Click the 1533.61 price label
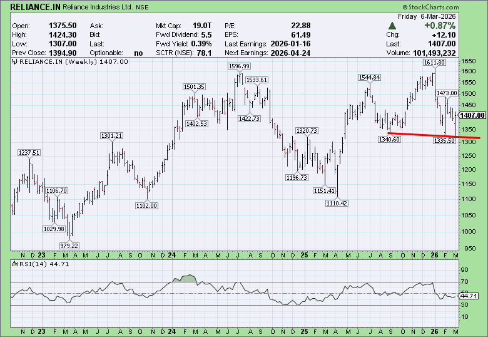 [x=257, y=80]
